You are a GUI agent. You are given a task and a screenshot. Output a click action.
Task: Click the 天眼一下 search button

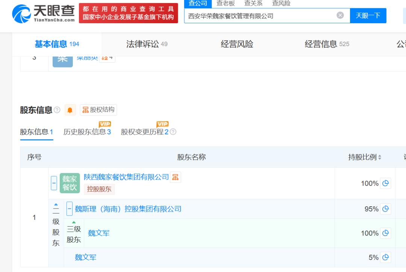(x=368, y=15)
